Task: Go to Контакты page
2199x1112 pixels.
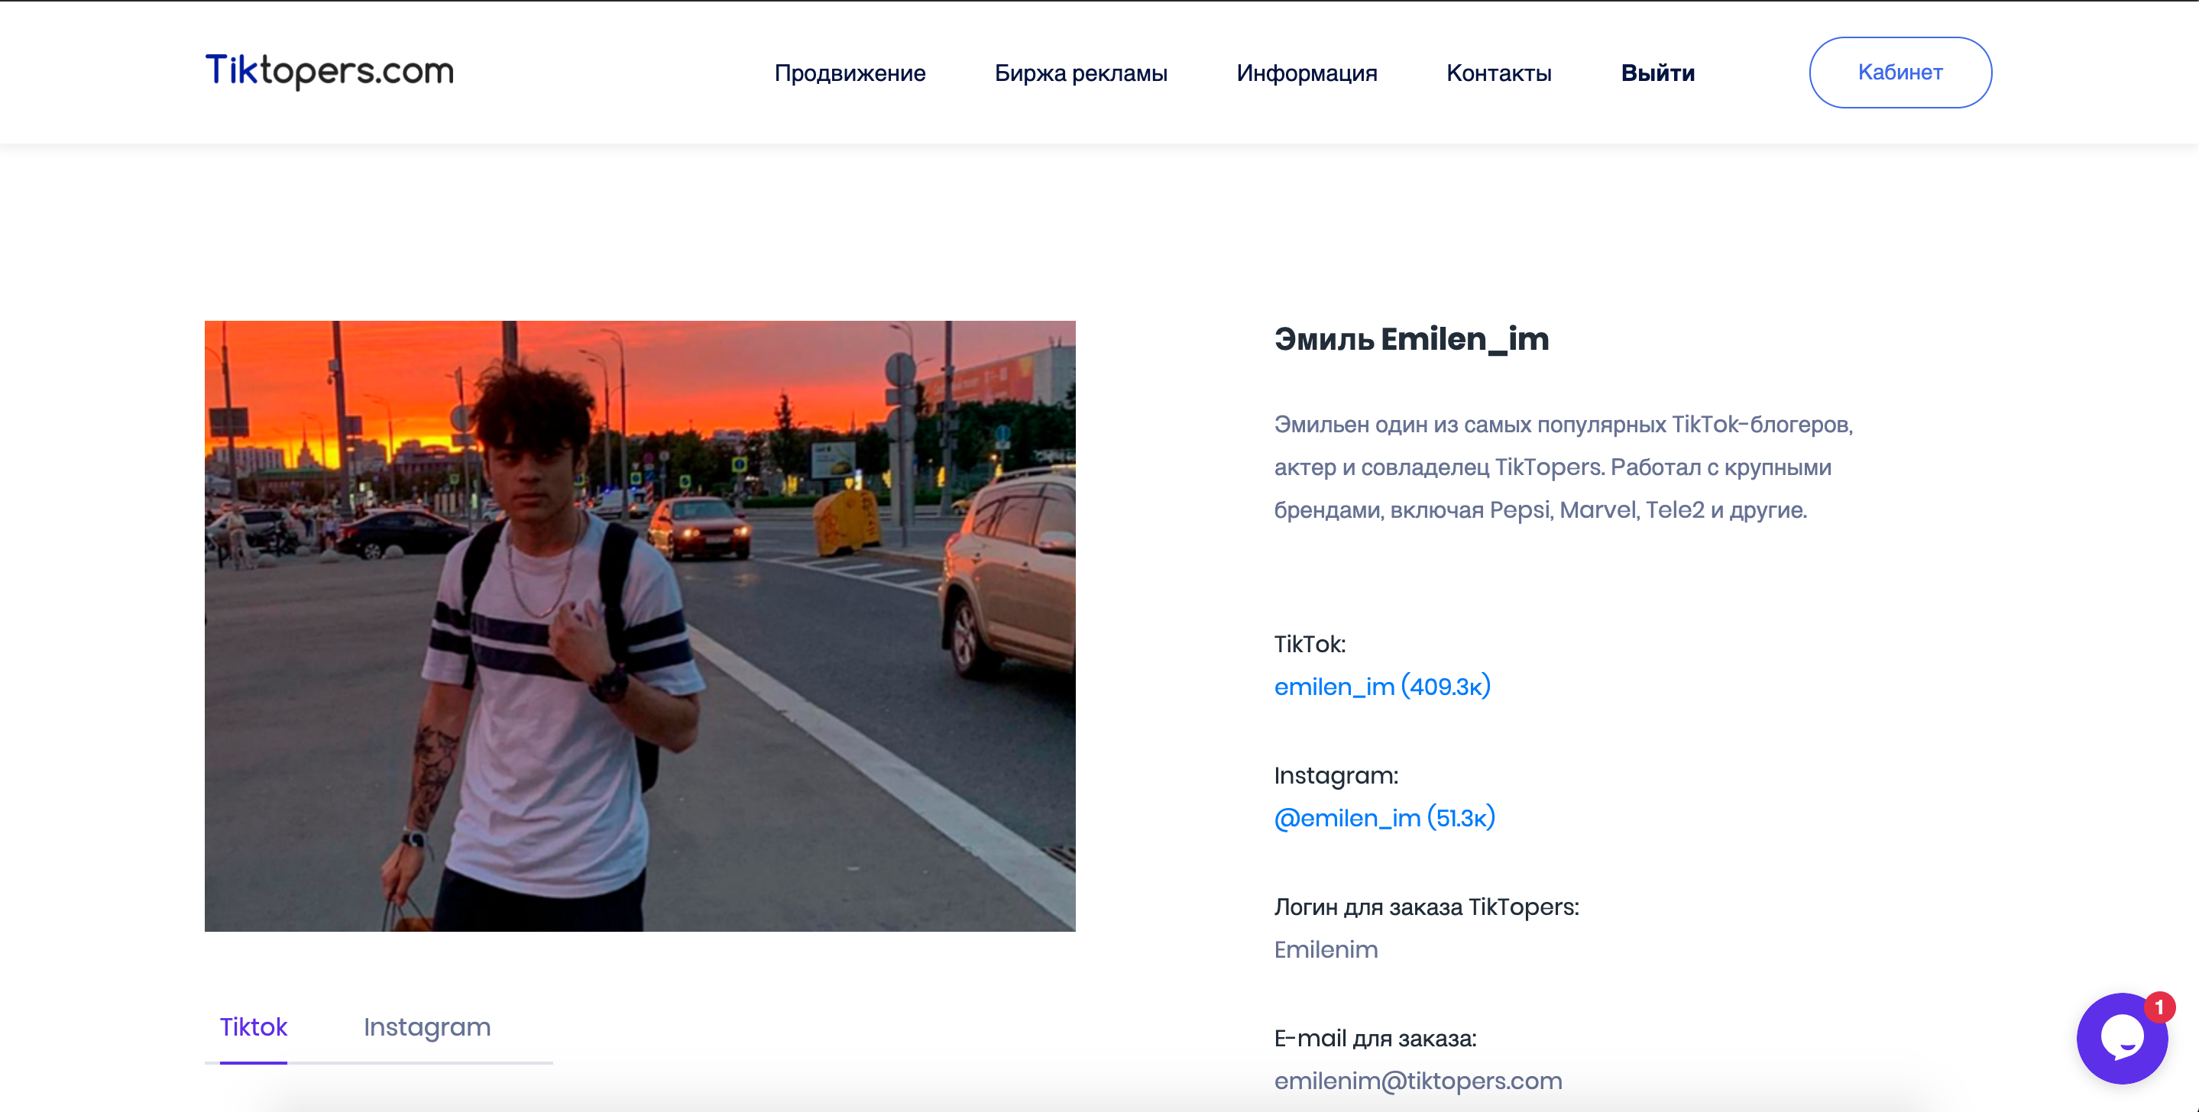Action: click(1499, 73)
